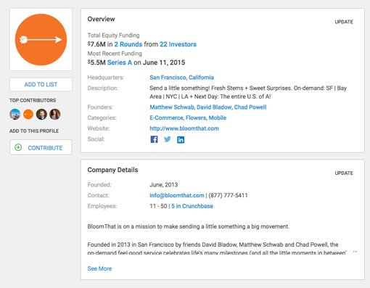Viewport: 370px width, 288px height.
Task: Open the E-Commerce category link
Action: [166, 118]
